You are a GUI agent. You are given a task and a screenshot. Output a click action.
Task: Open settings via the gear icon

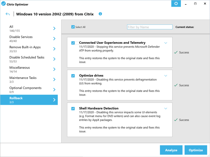(x=176, y=3)
